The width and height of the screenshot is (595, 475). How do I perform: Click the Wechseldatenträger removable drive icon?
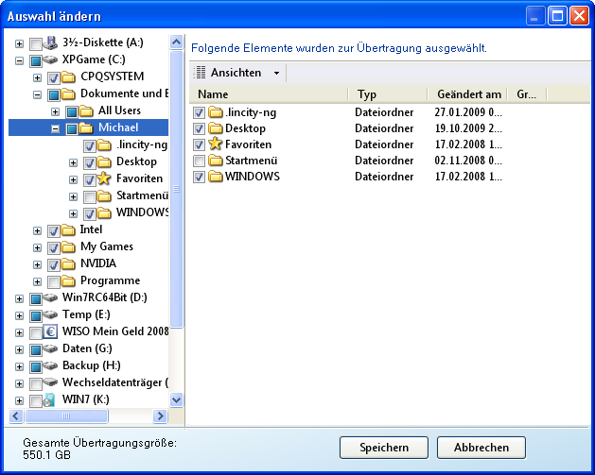(x=50, y=382)
